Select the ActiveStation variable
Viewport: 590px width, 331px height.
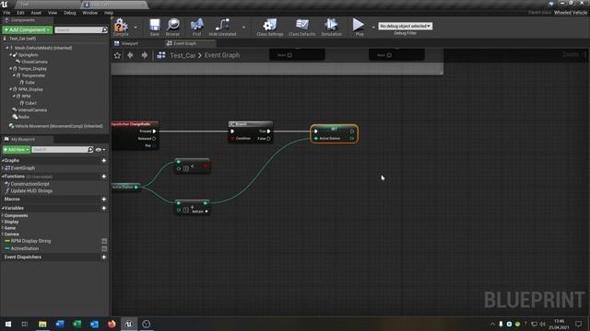(x=25, y=248)
